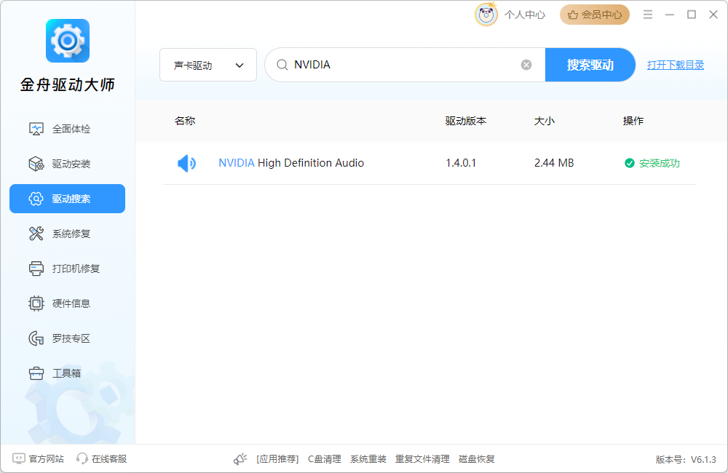Image resolution: width=728 pixels, height=473 pixels.
Task: Open 打印机修复 printer repair page
Action: [x=67, y=269]
